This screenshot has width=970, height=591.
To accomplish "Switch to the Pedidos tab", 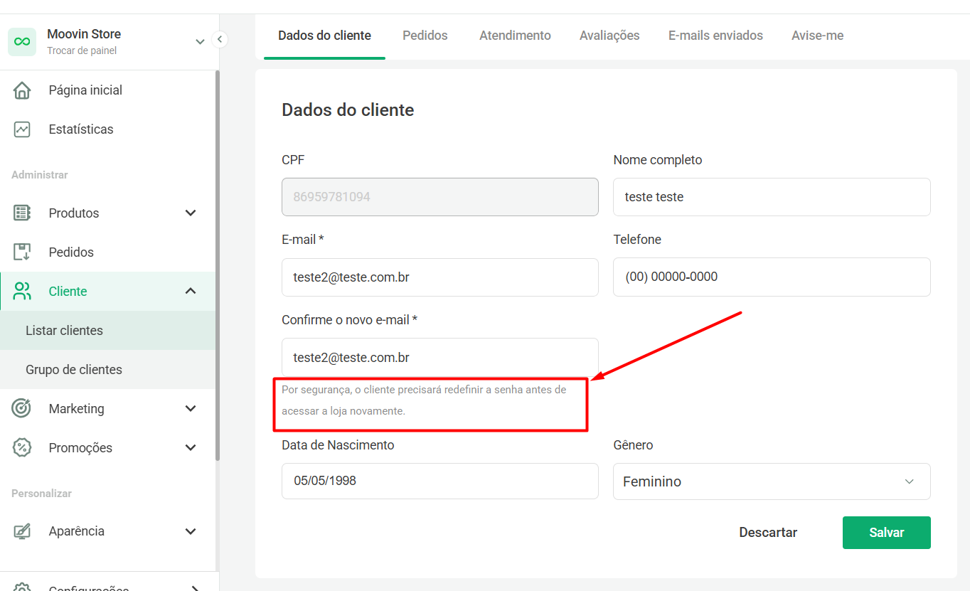I will coord(425,36).
